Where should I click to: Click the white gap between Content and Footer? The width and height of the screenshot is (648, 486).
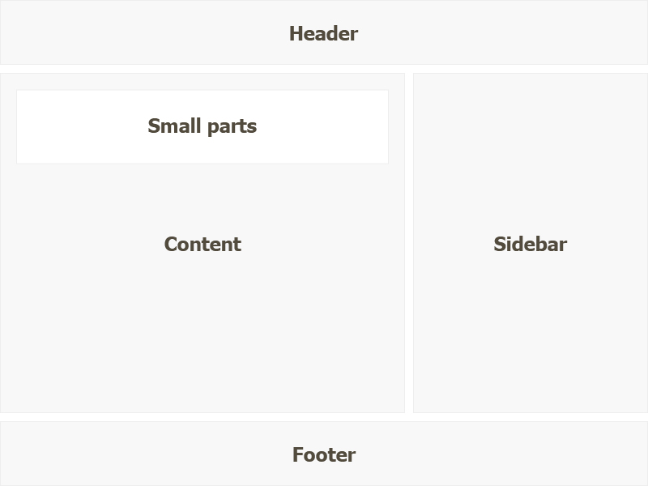tap(324, 417)
